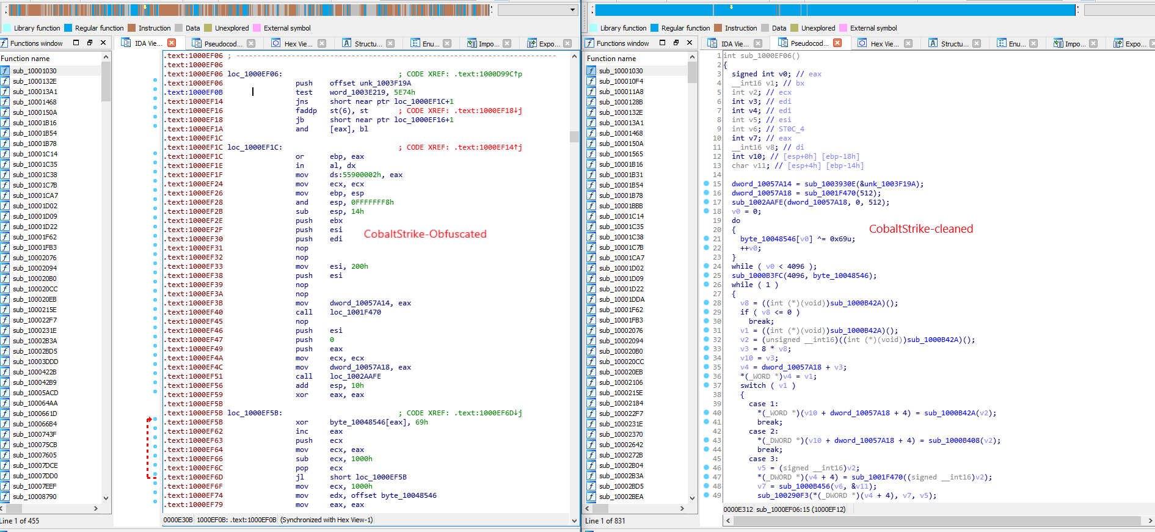Close the Structures tab in left window
Image resolution: width=1155 pixels, height=532 pixels.
[x=391, y=43]
